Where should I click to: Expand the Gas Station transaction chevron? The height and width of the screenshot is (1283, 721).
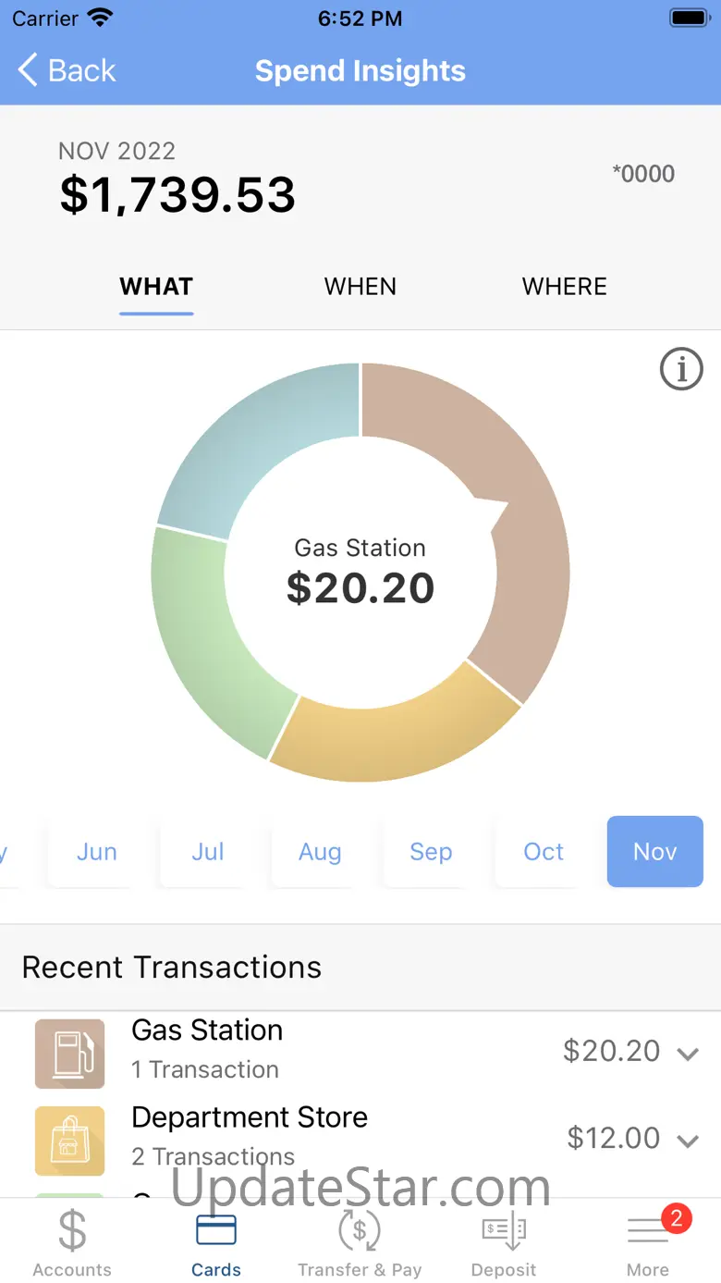[x=688, y=1054]
